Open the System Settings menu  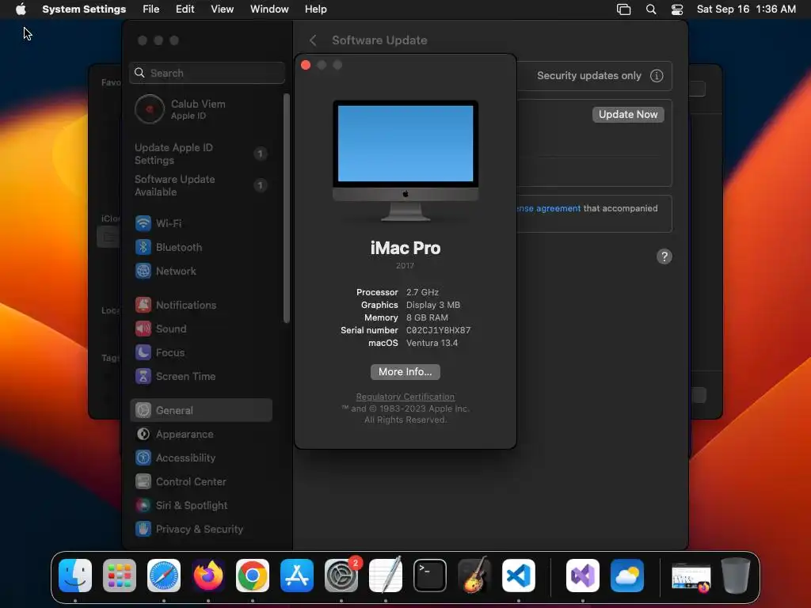coord(84,9)
